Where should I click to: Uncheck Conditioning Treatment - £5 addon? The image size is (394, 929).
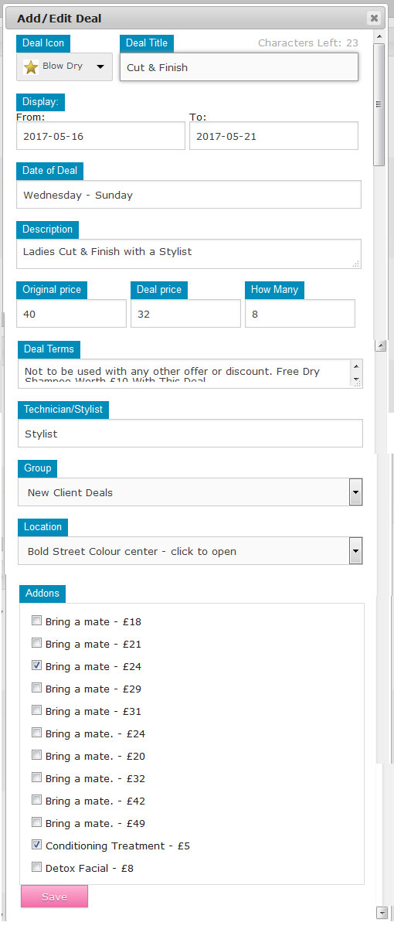click(x=36, y=845)
